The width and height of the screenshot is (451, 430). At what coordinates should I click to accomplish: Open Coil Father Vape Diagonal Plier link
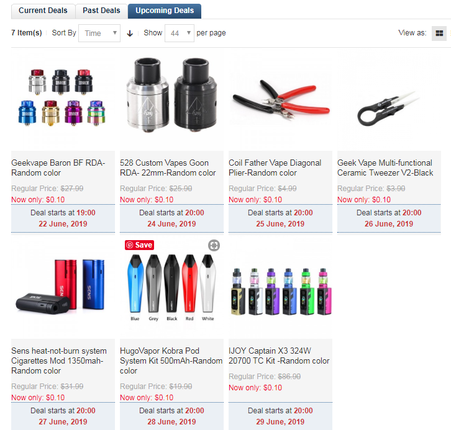pos(275,168)
